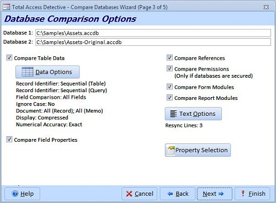Uncheck Compare References option
Screen dimensions: 276x203
169,58
